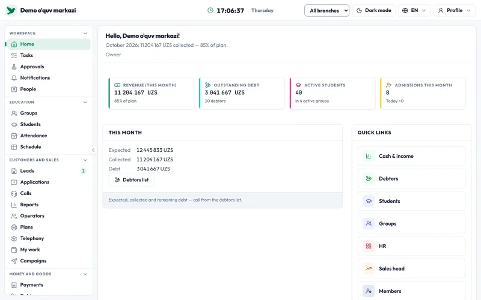The height and width of the screenshot is (300, 481).
Task: Click the Students graduation cap icon in sidebar
Action: click(x=14, y=125)
